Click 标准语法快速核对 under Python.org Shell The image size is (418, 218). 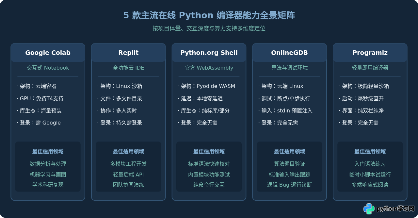[209, 164]
